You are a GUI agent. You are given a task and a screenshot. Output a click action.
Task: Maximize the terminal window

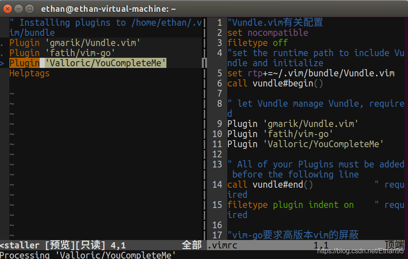click(30, 9)
